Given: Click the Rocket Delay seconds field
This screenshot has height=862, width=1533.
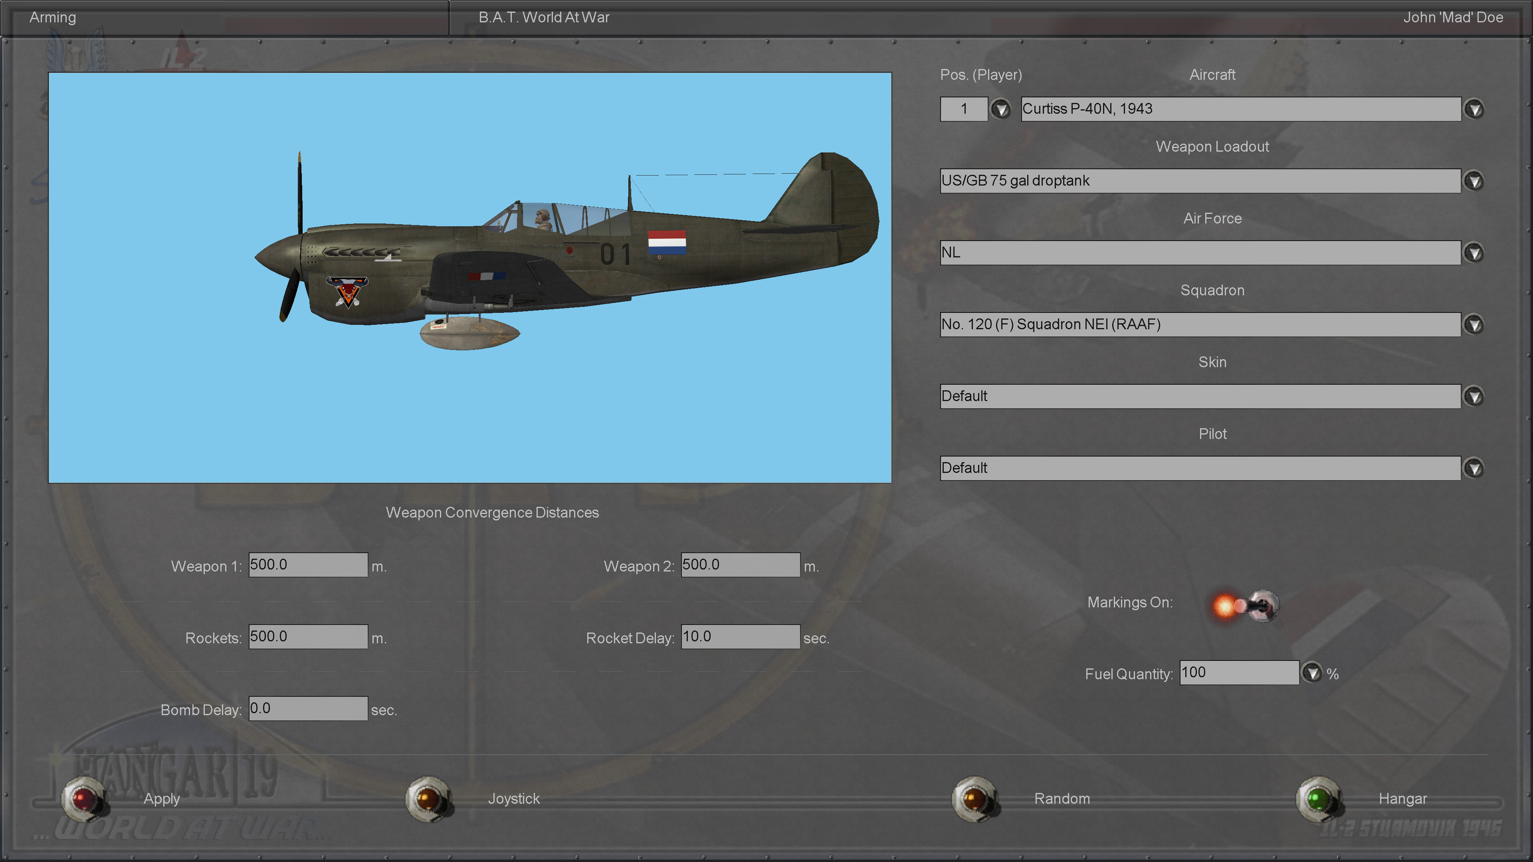Looking at the screenshot, I should pyautogui.click(x=740, y=637).
